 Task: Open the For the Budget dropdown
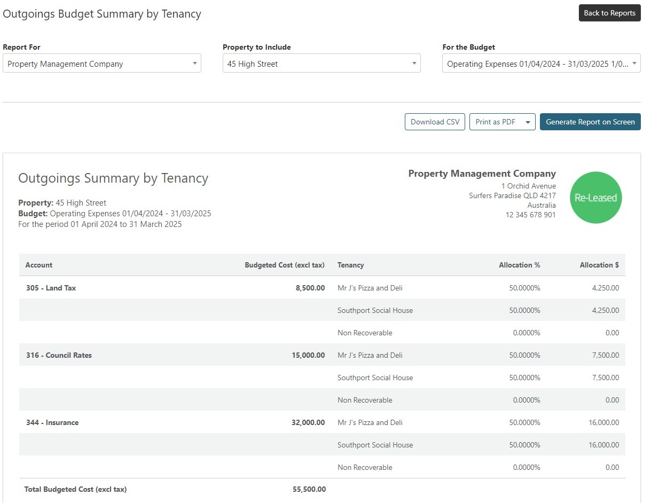pos(542,64)
